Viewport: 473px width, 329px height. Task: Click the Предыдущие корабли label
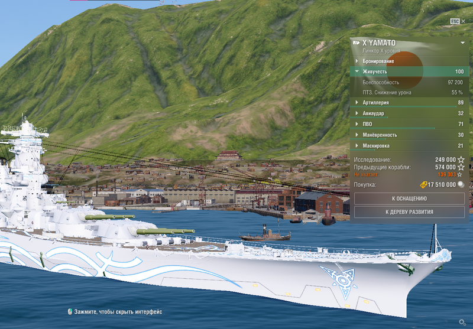pos(382,167)
